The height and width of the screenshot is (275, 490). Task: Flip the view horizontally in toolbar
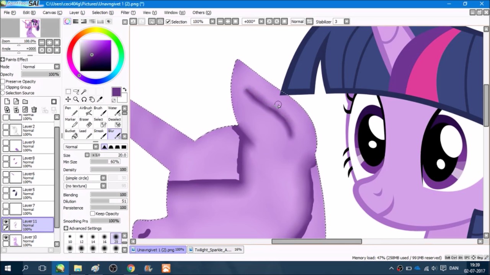click(309, 21)
